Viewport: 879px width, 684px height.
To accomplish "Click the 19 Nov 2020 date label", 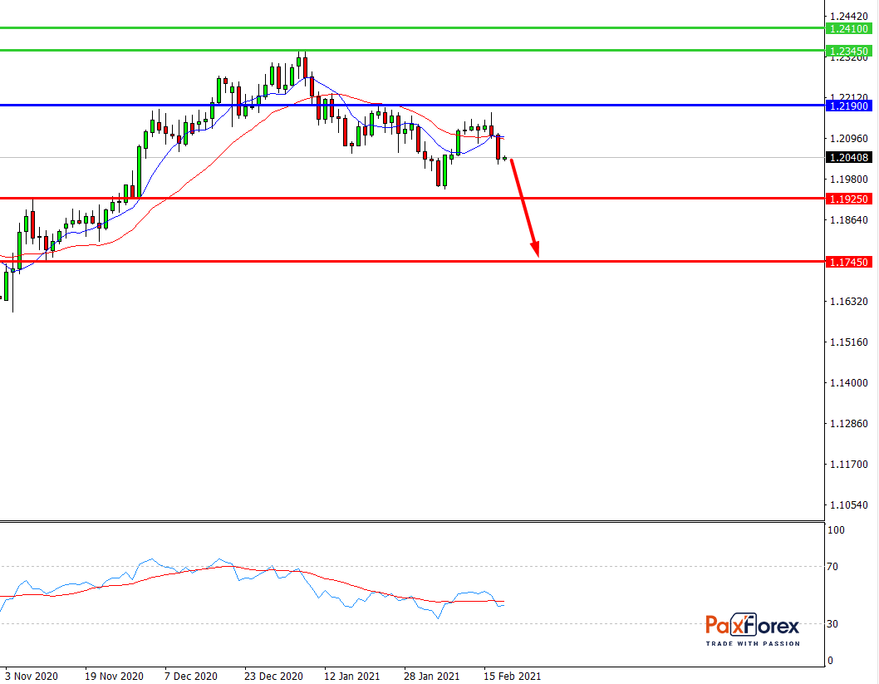I will [114, 677].
